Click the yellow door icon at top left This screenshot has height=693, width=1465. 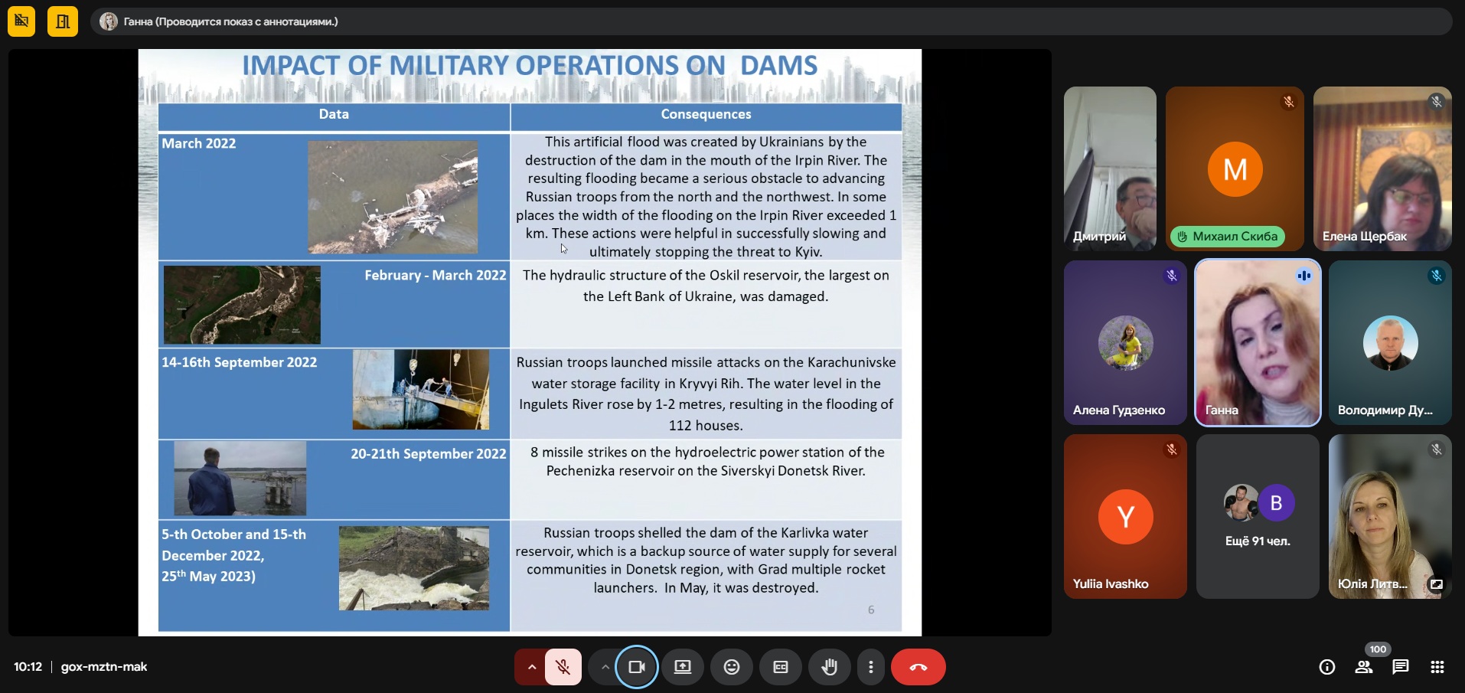(63, 21)
